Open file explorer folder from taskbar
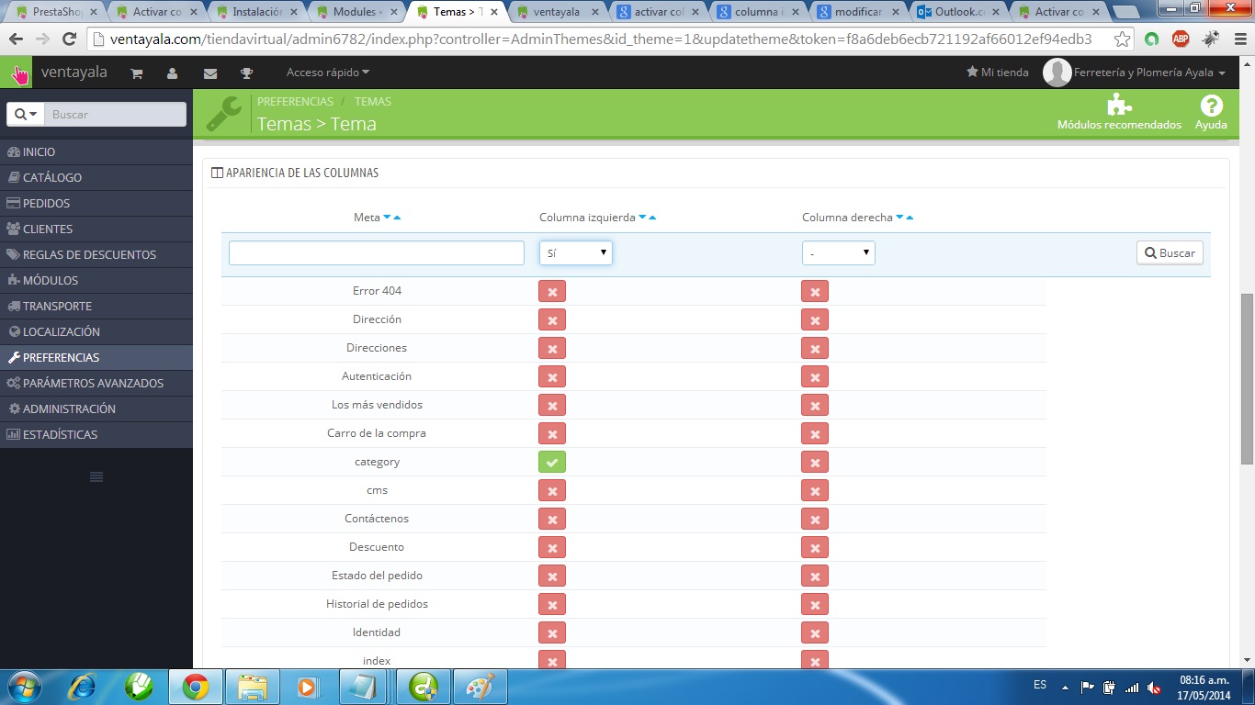Screen dimensions: 1255x705 (251, 687)
